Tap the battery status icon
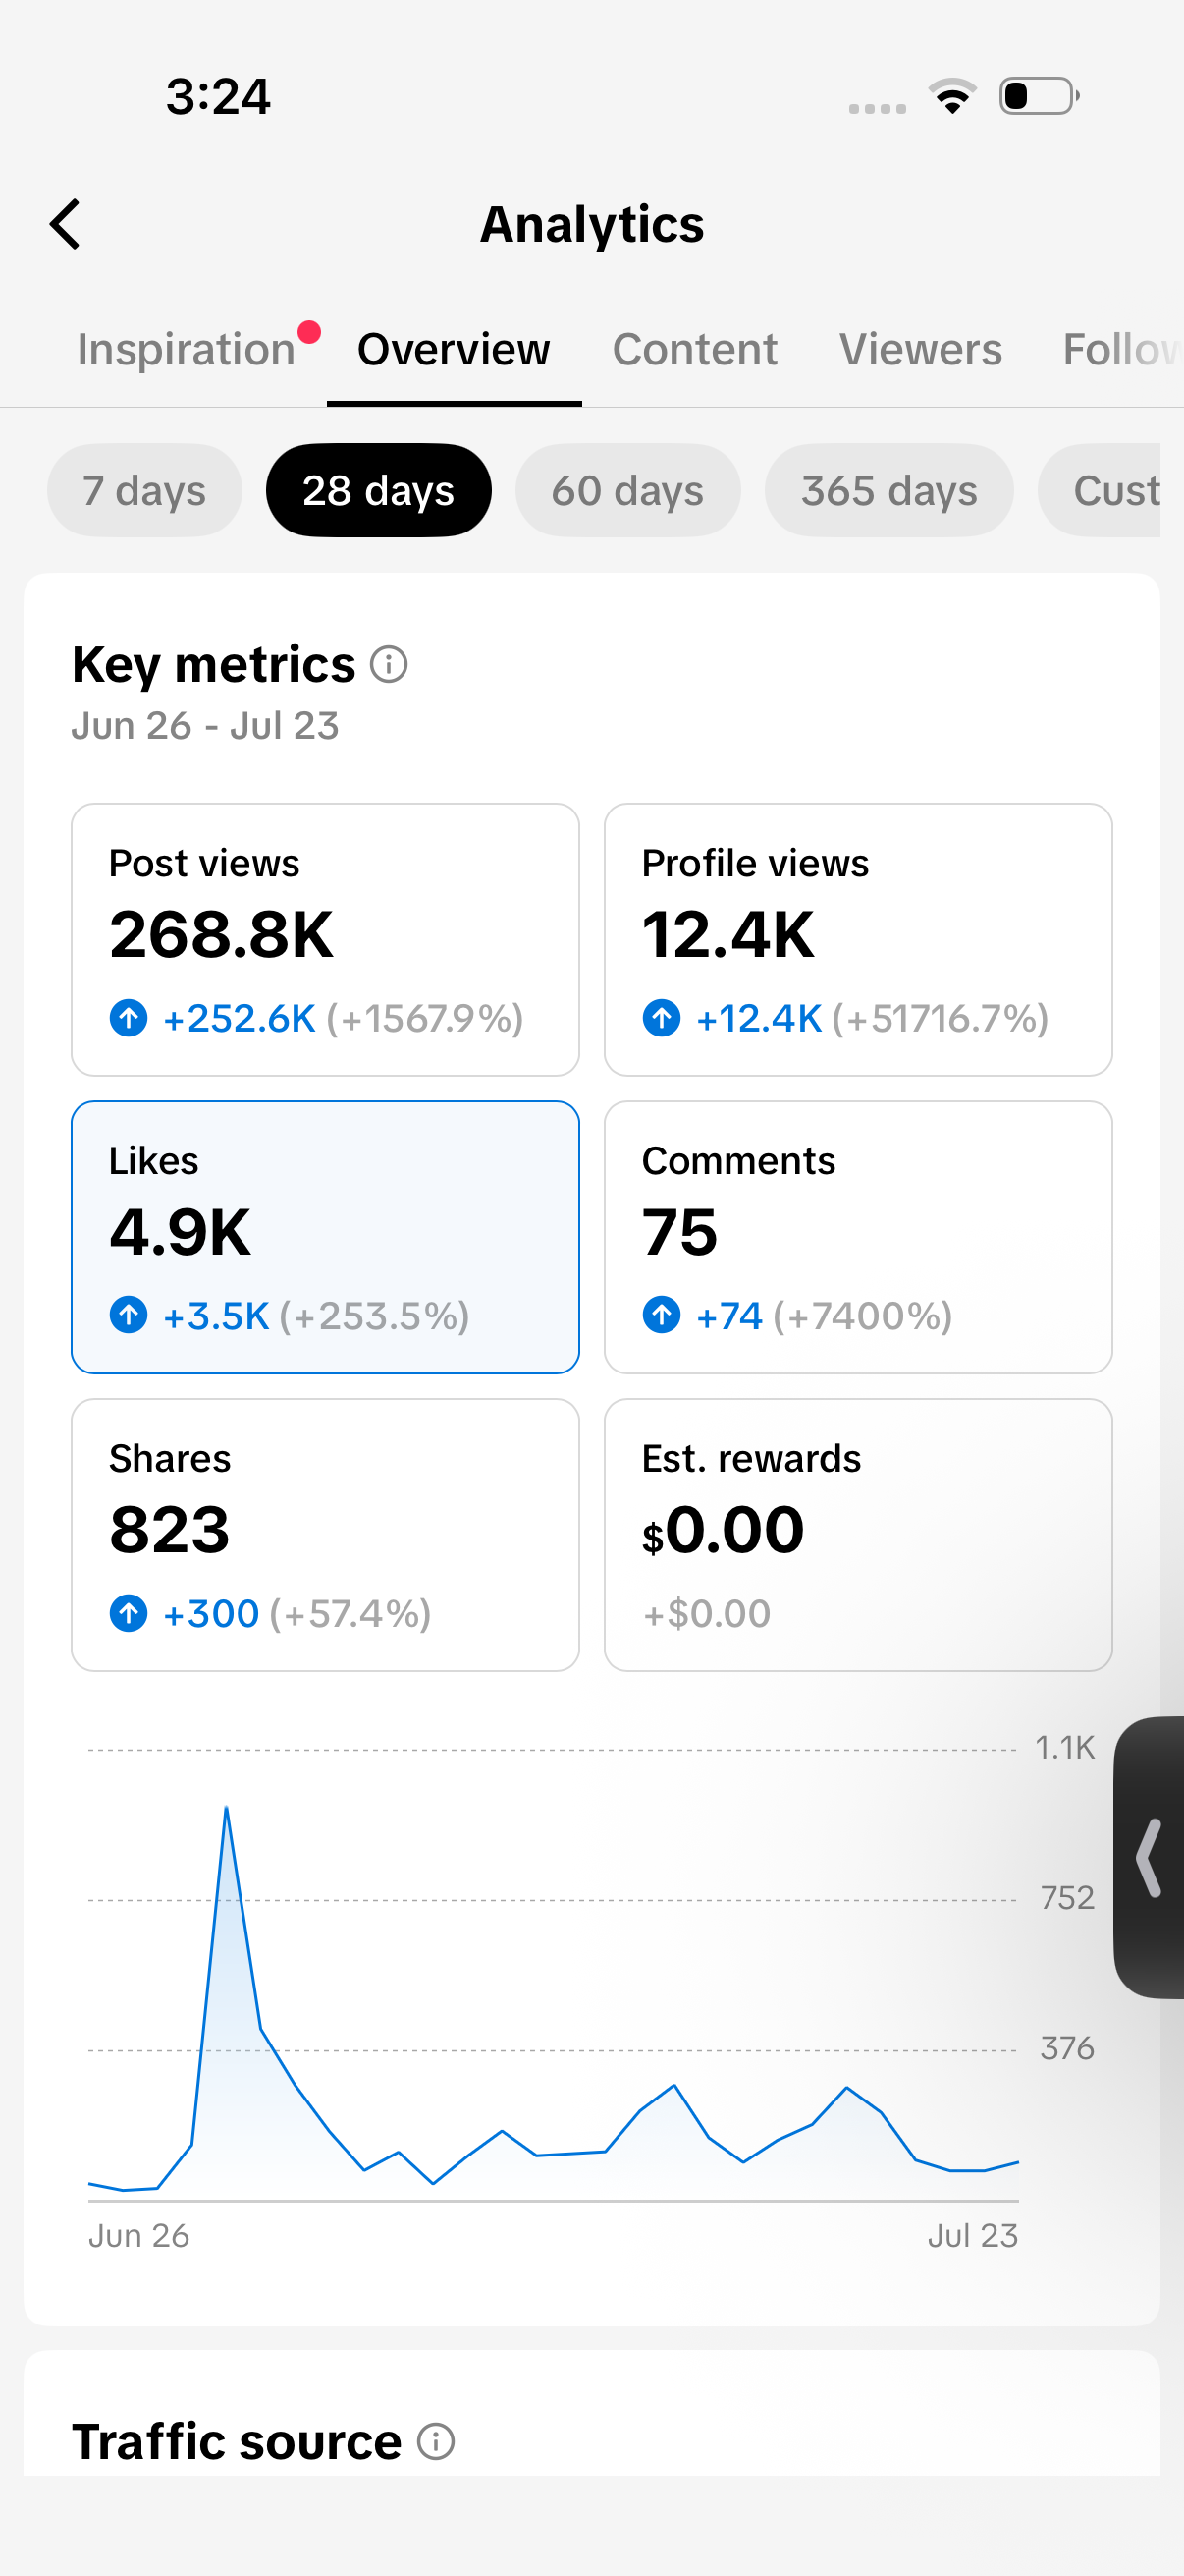The width and height of the screenshot is (1184, 2576). (1039, 96)
